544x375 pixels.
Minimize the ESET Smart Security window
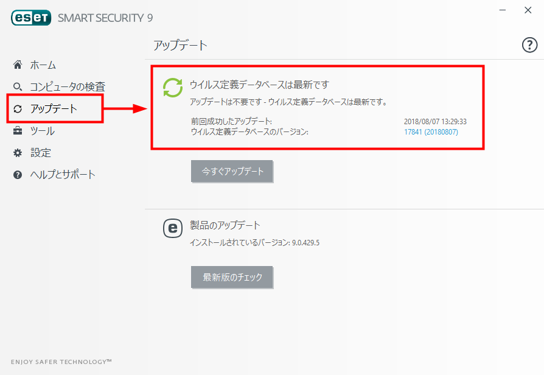click(x=503, y=10)
